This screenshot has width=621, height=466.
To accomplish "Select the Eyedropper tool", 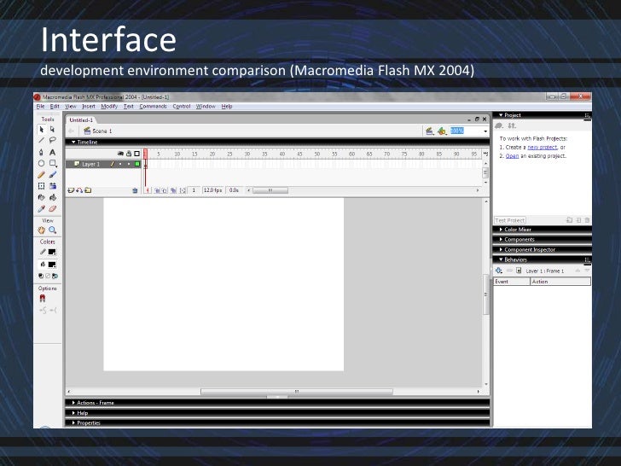I will pos(42,209).
